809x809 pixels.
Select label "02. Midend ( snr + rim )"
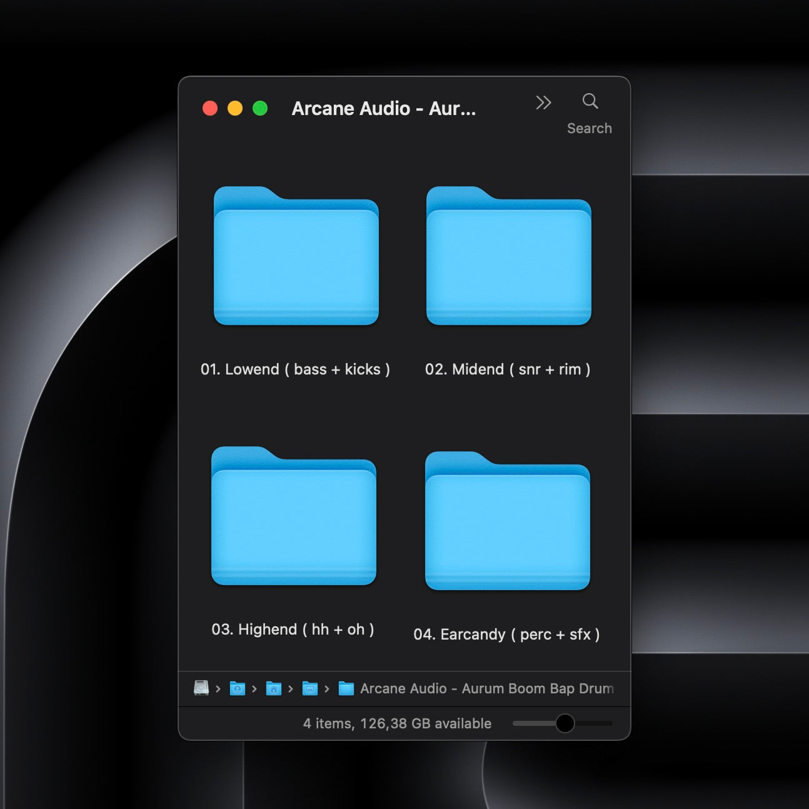pos(508,369)
